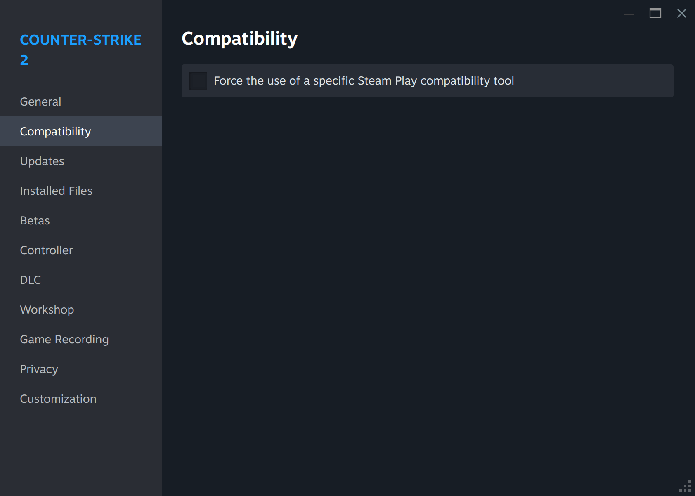This screenshot has height=496, width=695.
Task: Go to Game Recording settings
Action: 64,339
